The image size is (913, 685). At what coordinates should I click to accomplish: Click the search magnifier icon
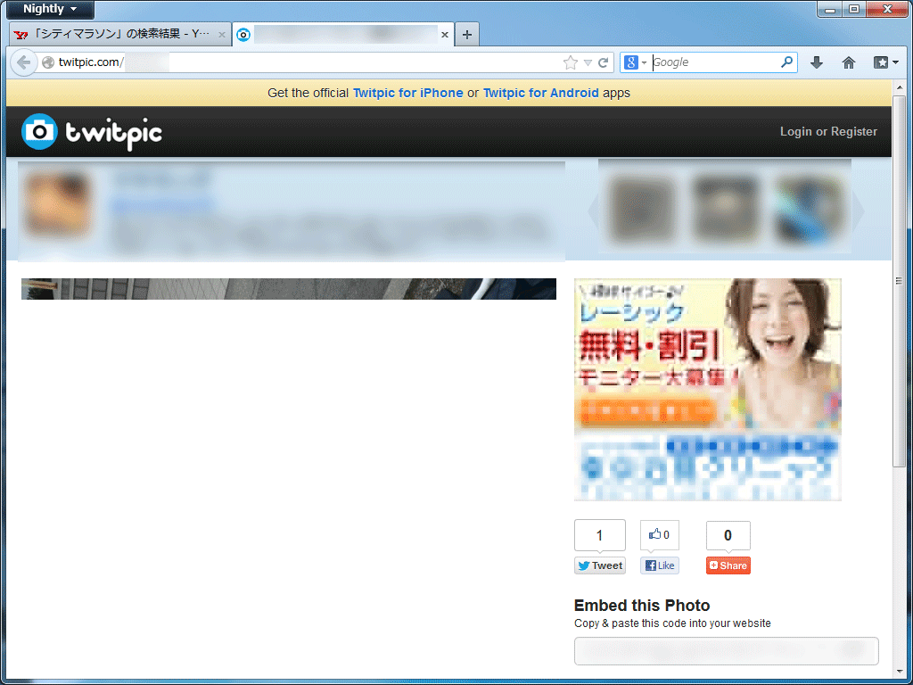coord(786,62)
